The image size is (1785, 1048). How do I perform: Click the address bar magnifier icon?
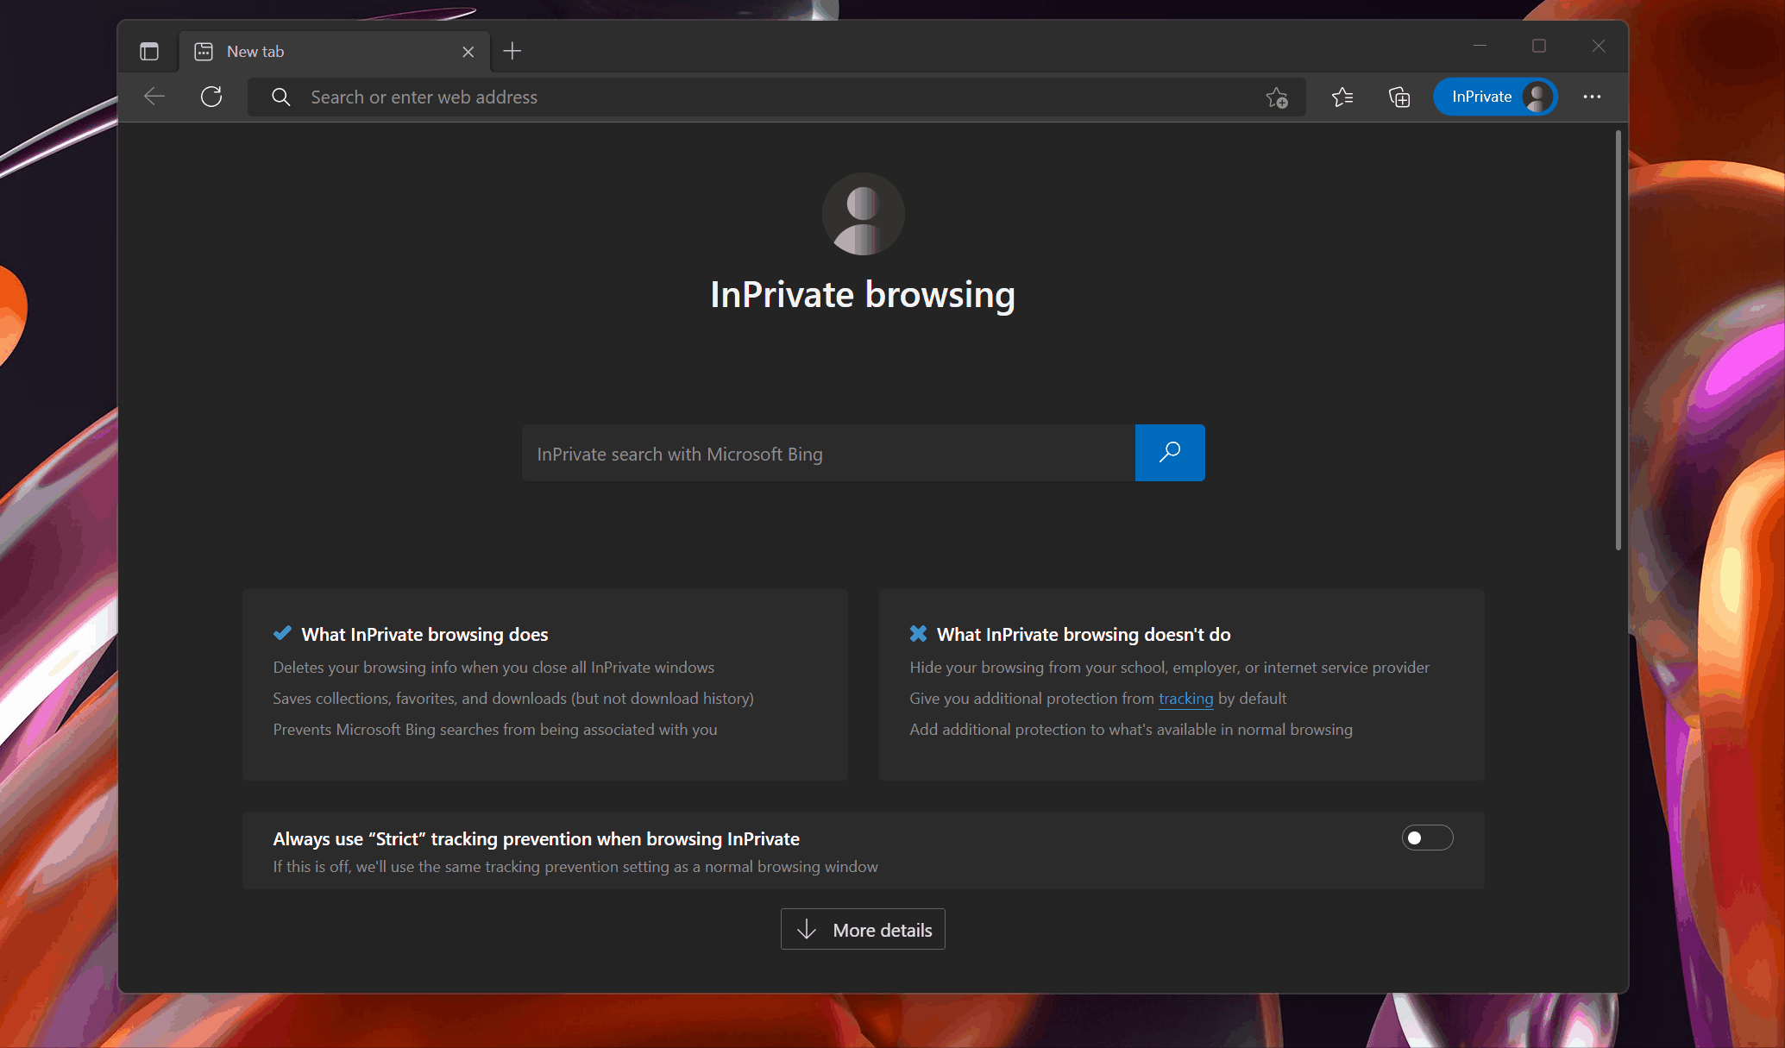point(281,97)
